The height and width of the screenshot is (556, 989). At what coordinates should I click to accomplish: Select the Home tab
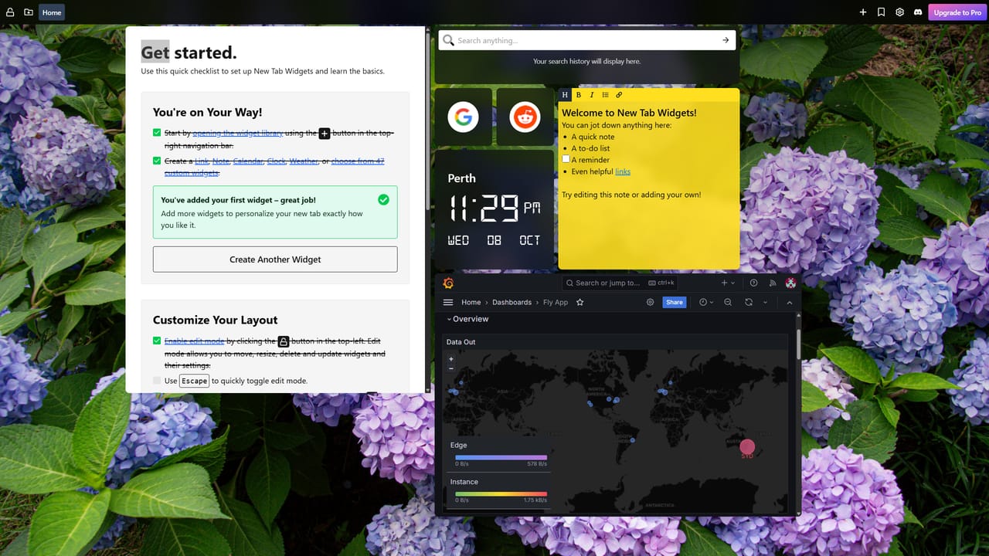click(52, 12)
